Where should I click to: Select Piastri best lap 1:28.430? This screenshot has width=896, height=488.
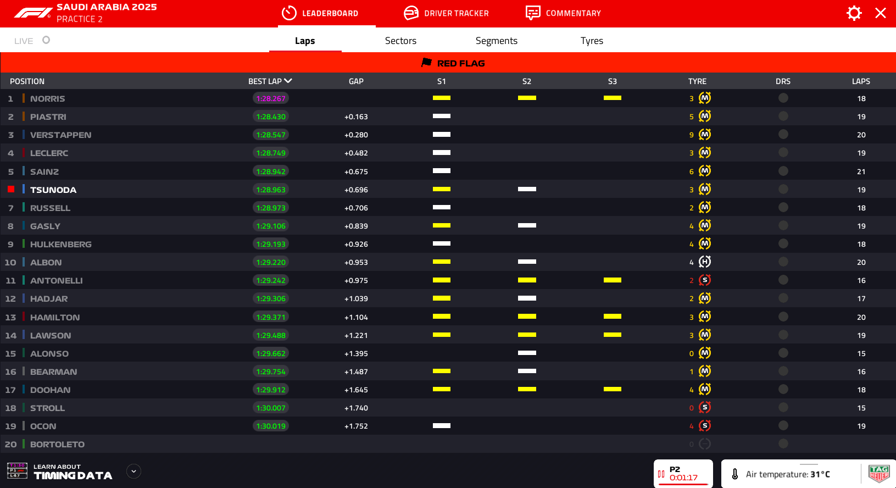[x=271, y=117]
